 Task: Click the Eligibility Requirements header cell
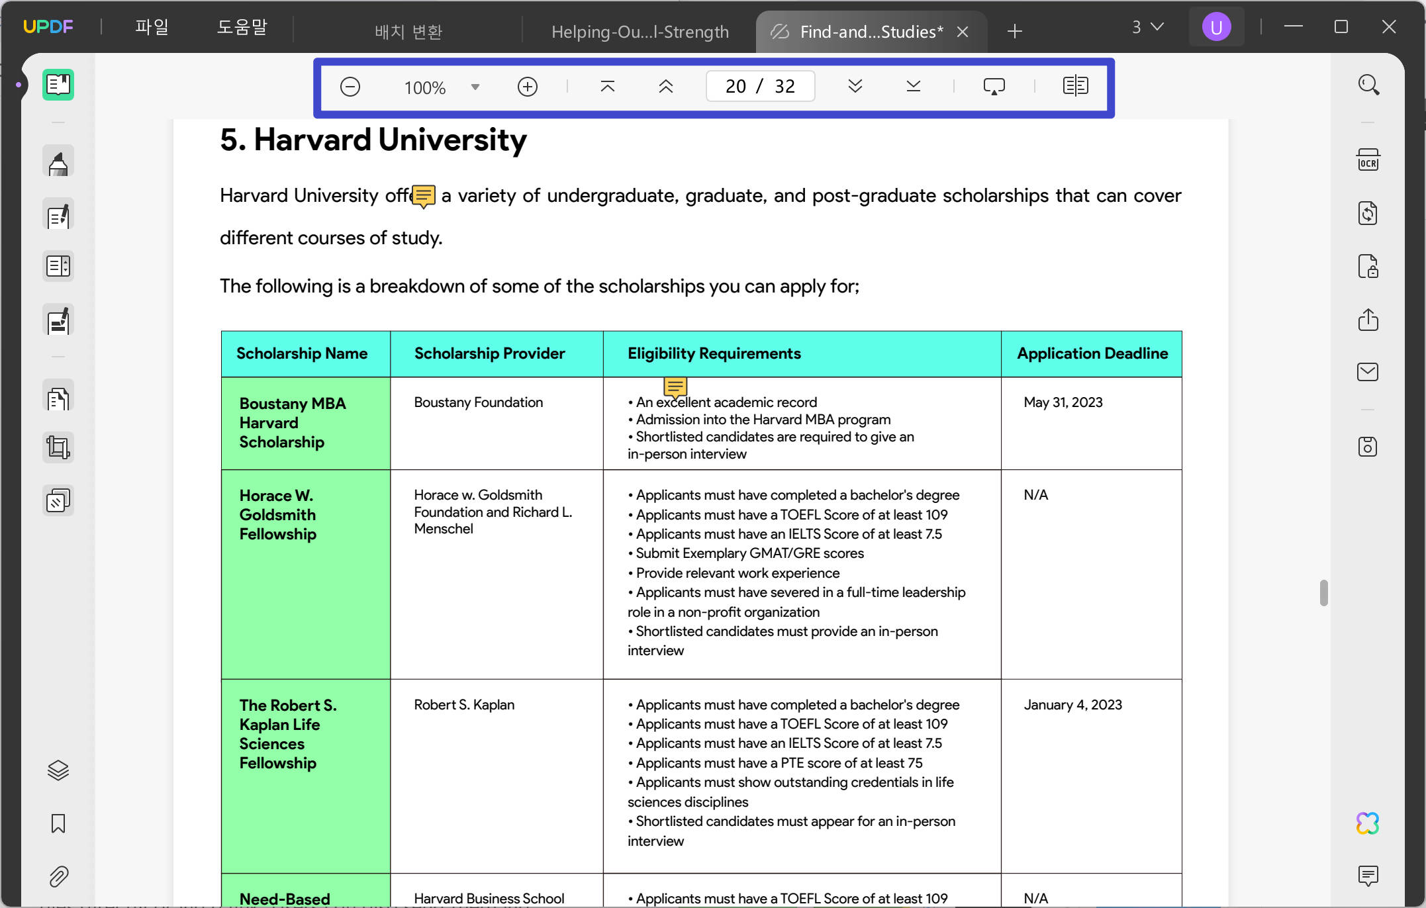tap(802, 354)
